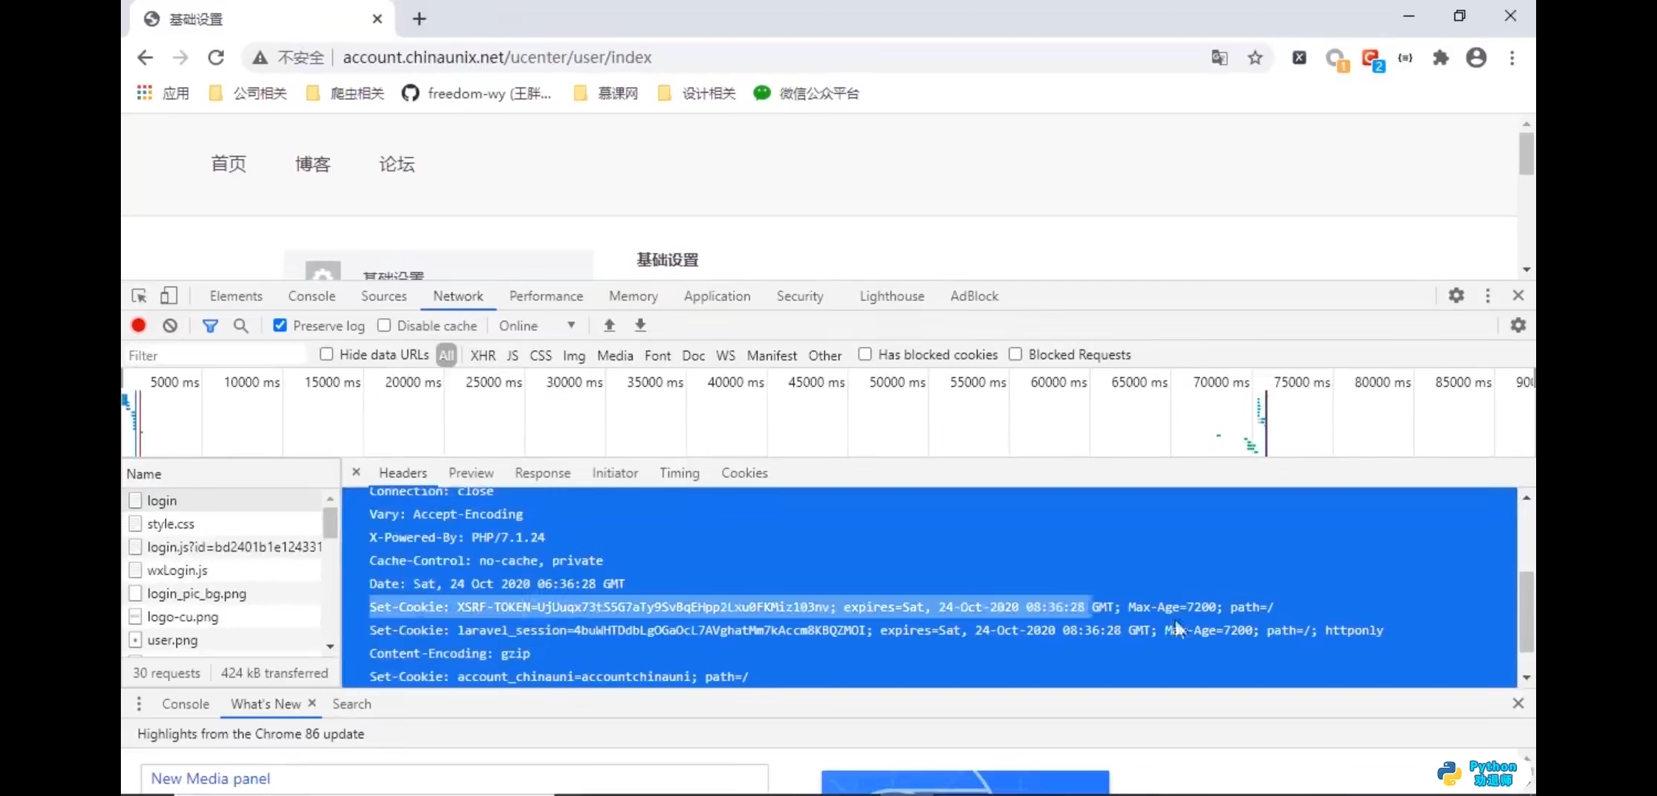The width and height of the screenshot is (1657, 796).
Task: Click the import HAR upload arrow icon
Action: pyautogui.click(x=610, y=325)
